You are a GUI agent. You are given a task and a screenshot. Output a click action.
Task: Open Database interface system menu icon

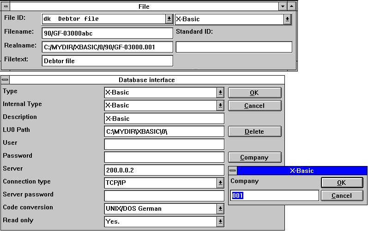(x=5, y=80)
